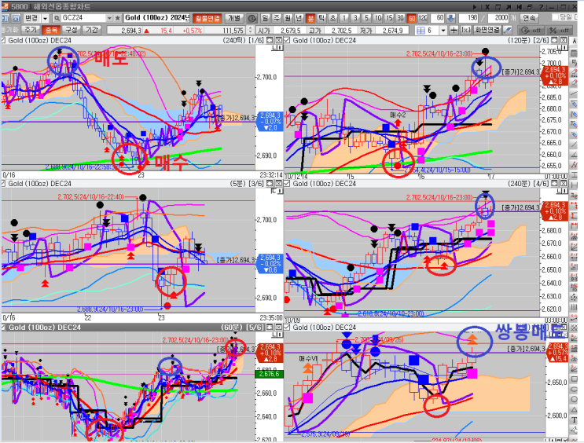Click the 화면연결 button
Viewport: 584px width, 443px height.
(487, 30)
